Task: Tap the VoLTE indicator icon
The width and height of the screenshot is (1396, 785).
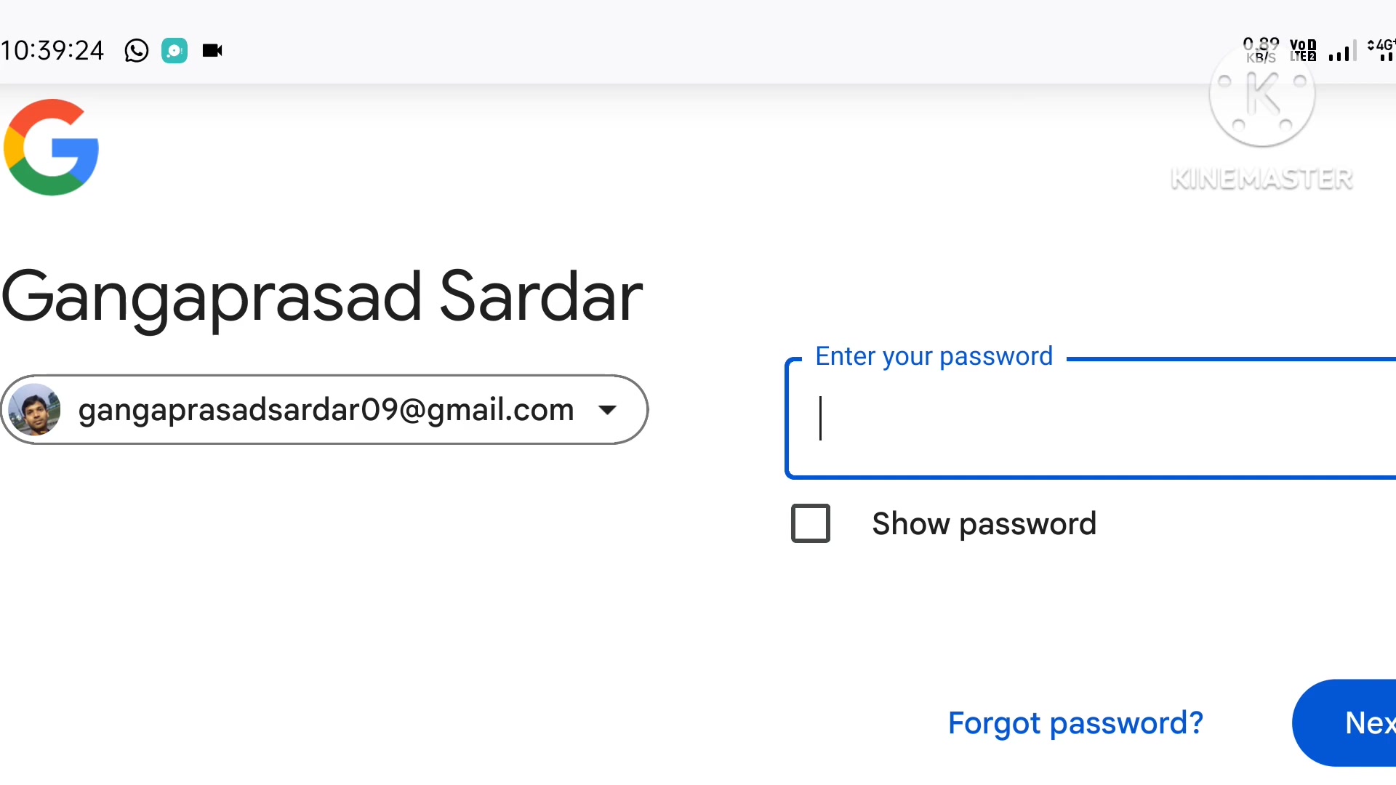Action: [1303, 50]
